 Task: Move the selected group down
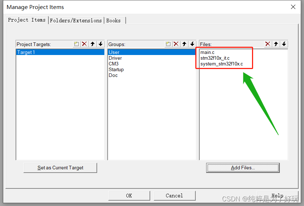192,44
